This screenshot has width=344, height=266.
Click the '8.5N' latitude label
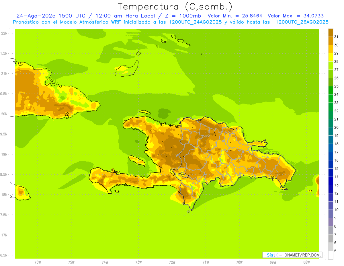click(x=4, y=174)
